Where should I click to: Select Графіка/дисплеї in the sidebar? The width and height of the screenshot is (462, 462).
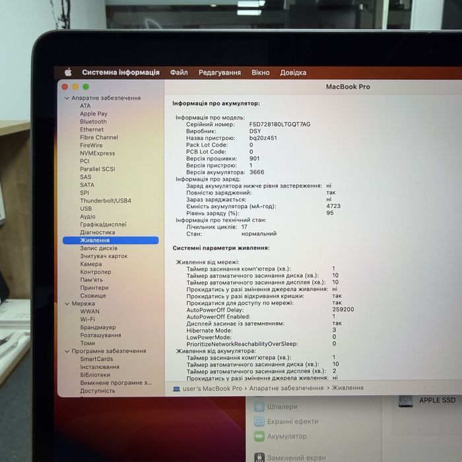pyautogui.click(x=103, y=224)
